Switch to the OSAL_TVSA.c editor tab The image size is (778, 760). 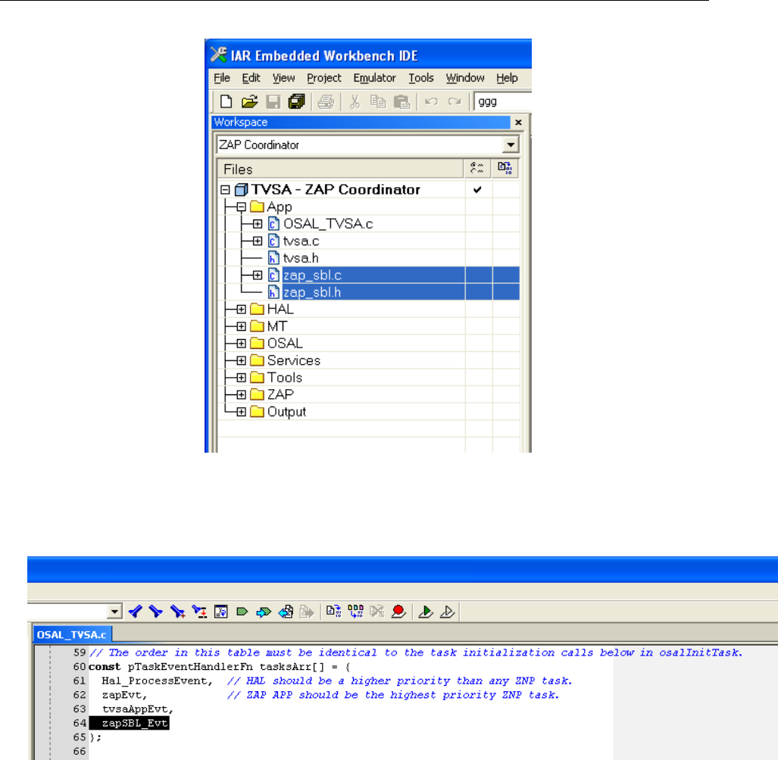[x=72, y=634]
